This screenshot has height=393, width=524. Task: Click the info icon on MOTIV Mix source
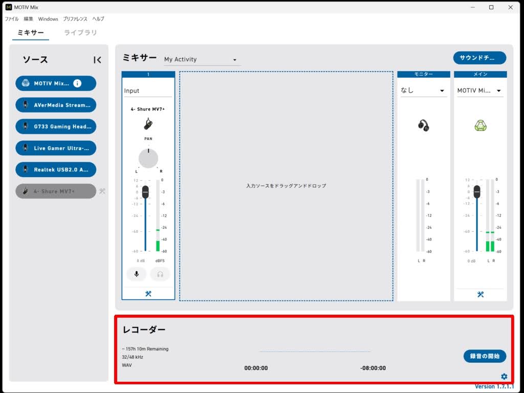click(77, 83)
